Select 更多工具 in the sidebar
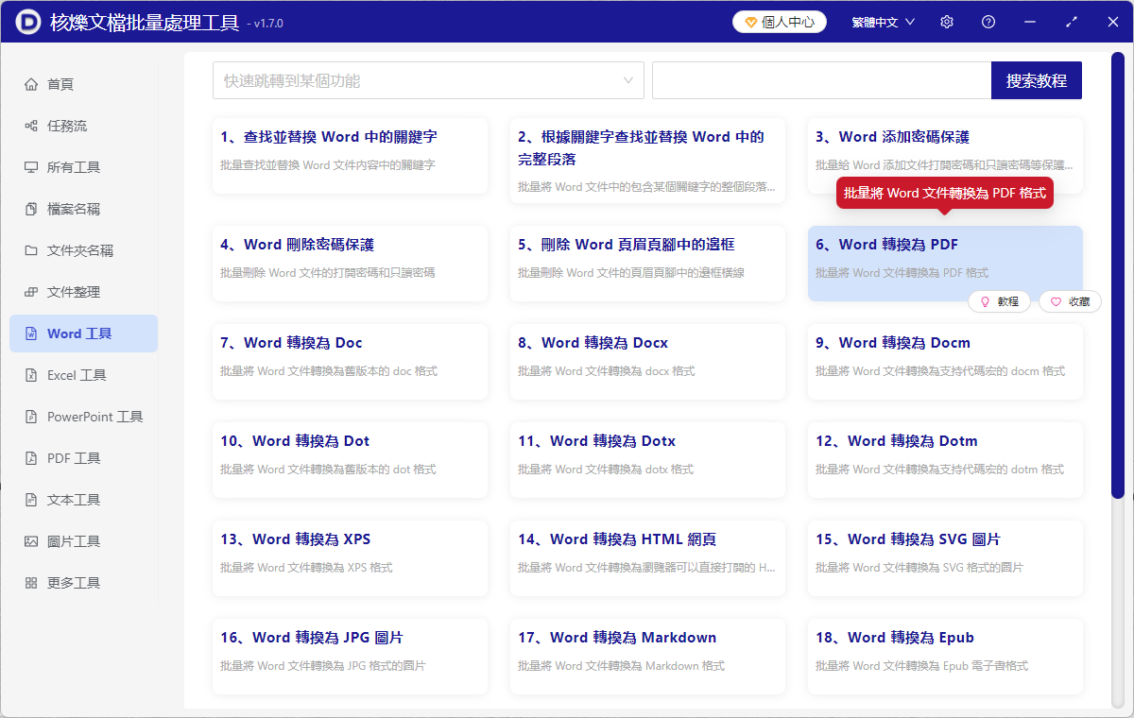Screen dimensions: 1134x718 pyautogui.click(x=83, y=582)
